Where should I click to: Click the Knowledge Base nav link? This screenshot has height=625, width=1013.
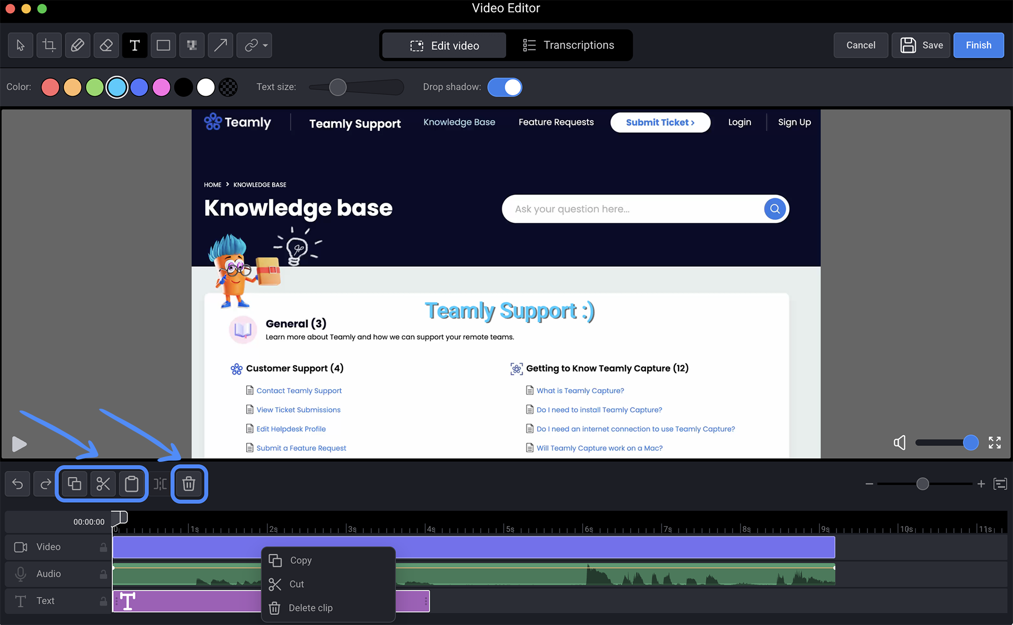[459, 122]
